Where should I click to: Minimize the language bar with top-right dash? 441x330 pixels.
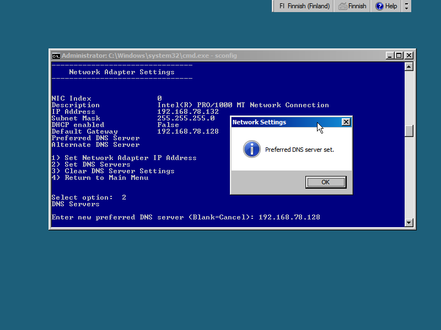point(407,3)
